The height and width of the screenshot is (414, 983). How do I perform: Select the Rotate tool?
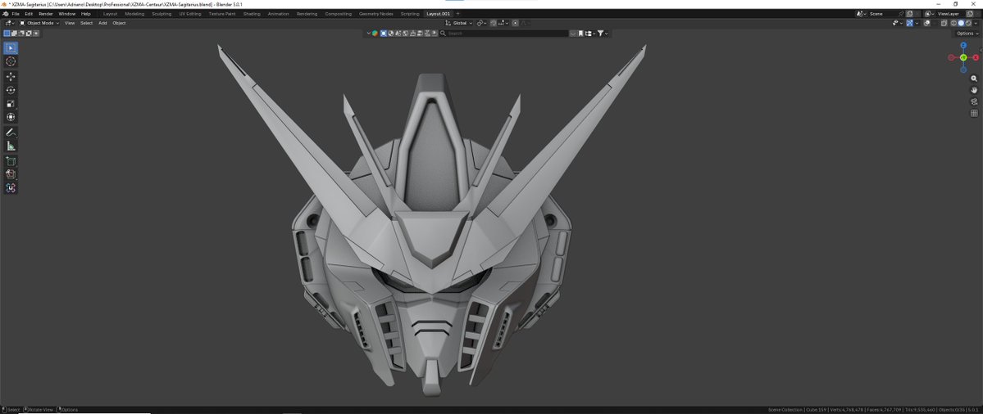[11, 90]
